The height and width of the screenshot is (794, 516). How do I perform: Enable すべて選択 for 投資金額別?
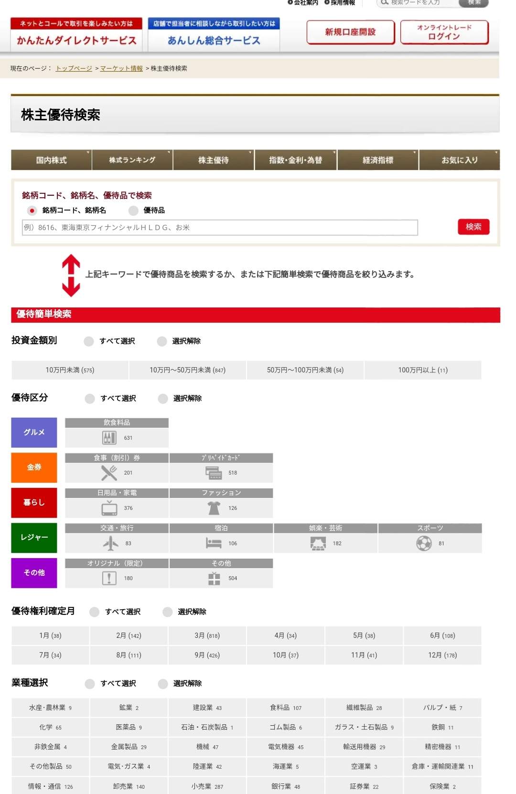pos(89,341)
